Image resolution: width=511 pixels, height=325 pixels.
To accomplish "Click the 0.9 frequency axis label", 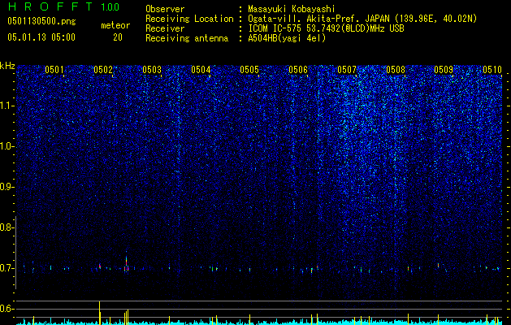I will click(x=6, y=187).
